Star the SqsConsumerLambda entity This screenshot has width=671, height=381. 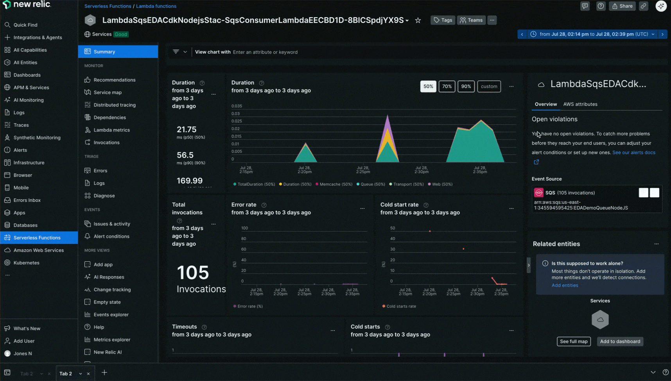click(418, 20)
